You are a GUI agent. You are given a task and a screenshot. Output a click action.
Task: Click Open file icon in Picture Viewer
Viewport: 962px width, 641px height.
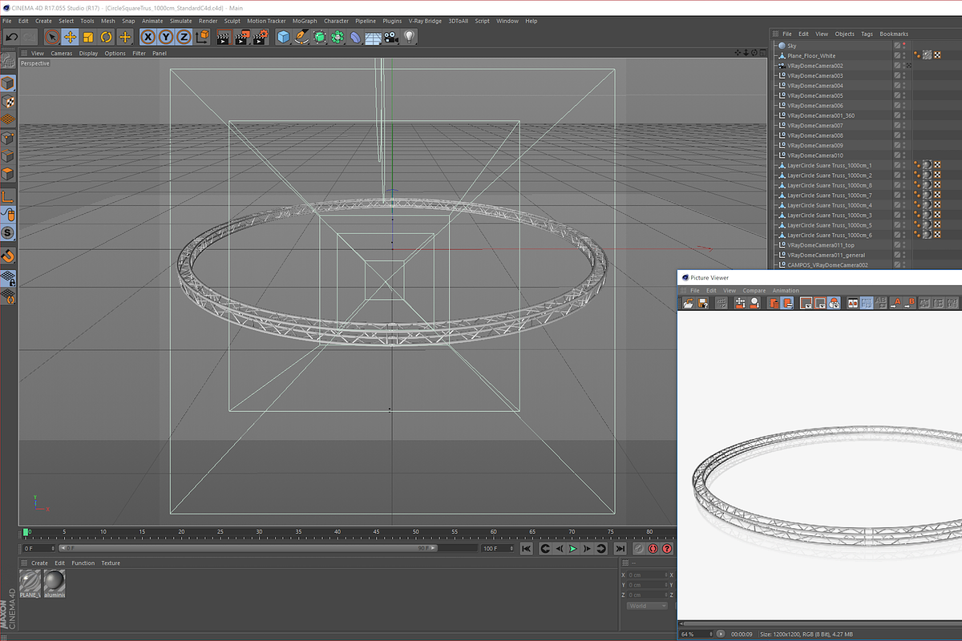point(688,303)
